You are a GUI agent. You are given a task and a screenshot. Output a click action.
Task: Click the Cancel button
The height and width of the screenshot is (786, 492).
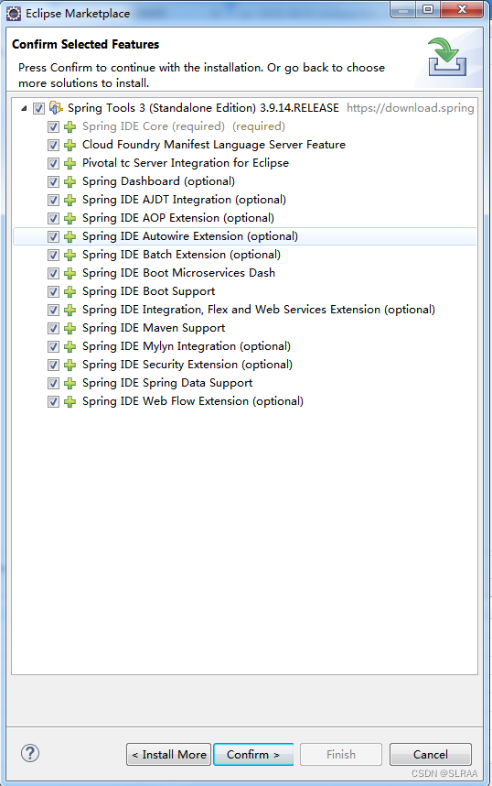(431, 755)
